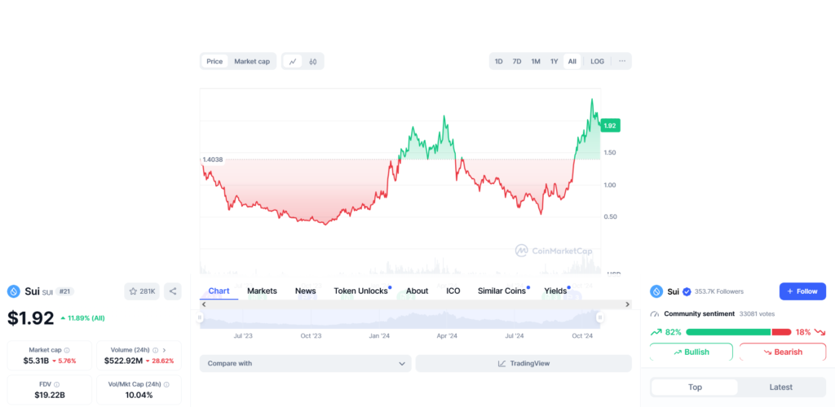This screenshot has width=835, height=407.
Task: Switch chart to Market cap view
Action: (x=252, y=61)
